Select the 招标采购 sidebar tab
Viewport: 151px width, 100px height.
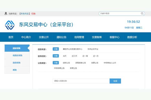coord(17,48)
